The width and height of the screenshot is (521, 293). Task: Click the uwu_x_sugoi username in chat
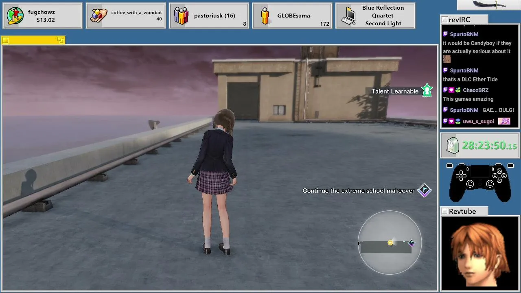pyautogui.click(x=478, y=122)
